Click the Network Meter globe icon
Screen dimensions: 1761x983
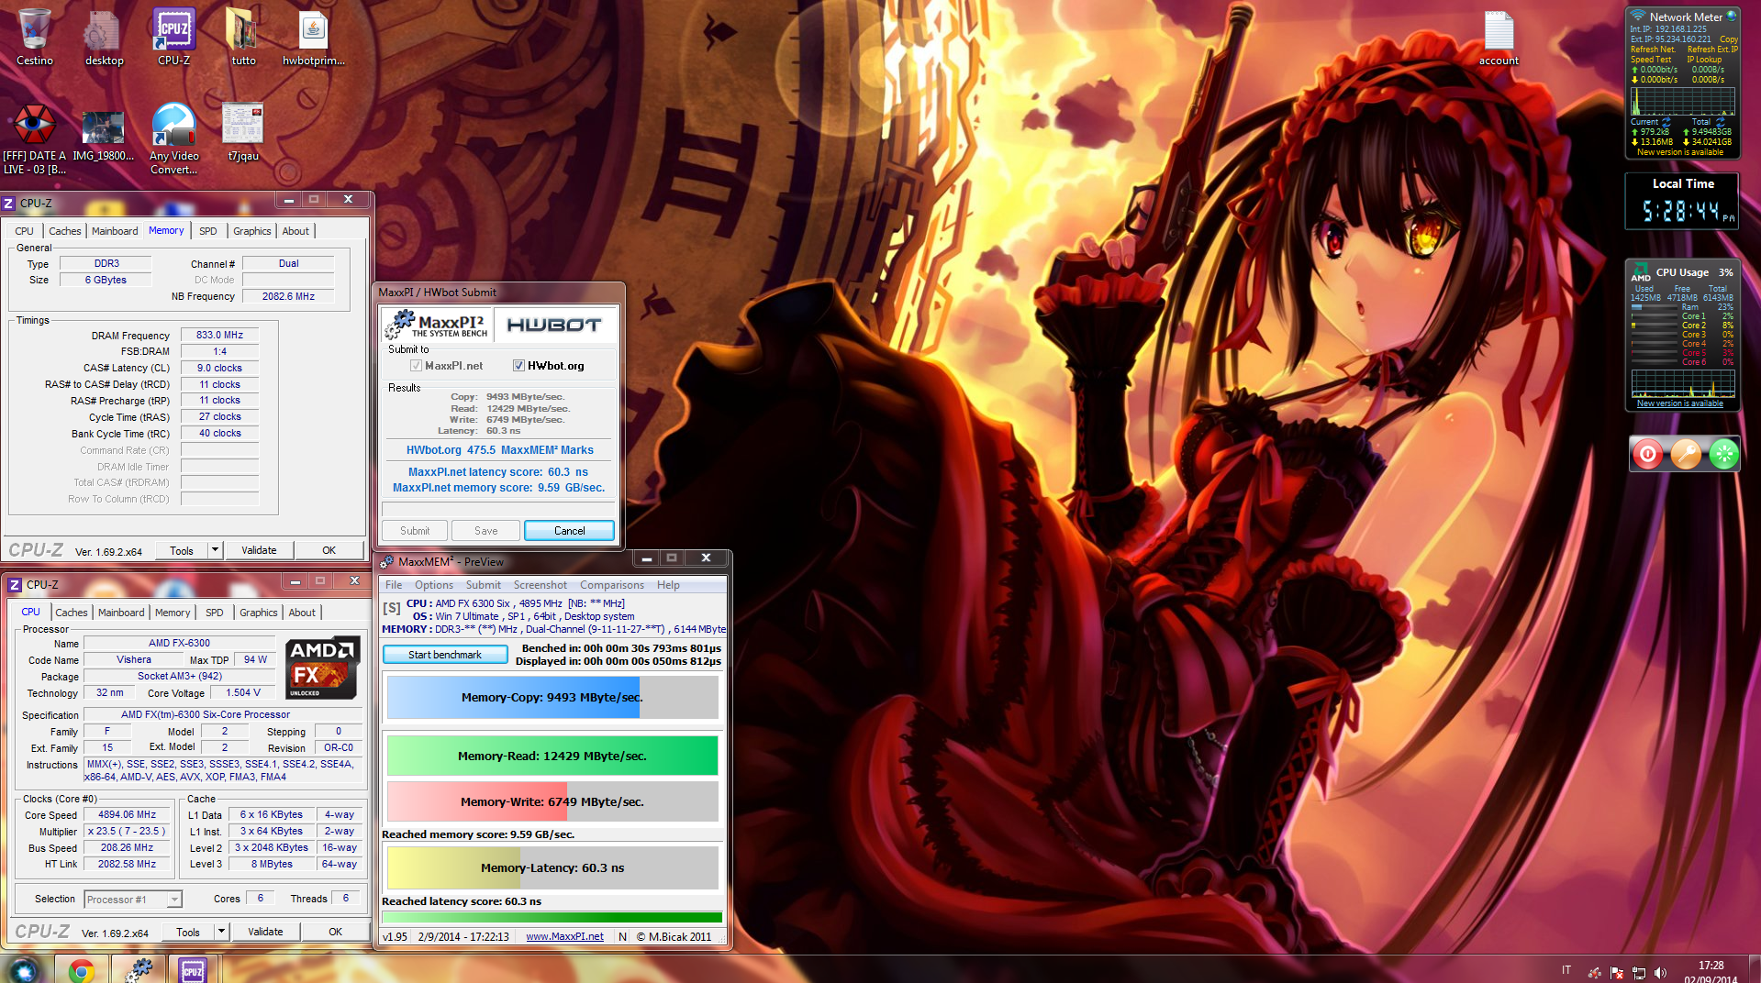[1732, 16]
